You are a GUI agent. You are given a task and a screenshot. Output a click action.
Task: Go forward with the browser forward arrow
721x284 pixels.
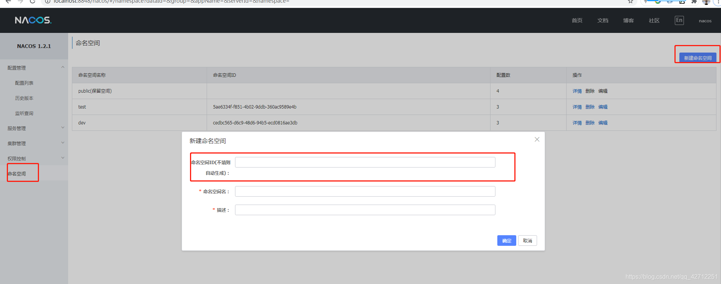pos(20,2)
